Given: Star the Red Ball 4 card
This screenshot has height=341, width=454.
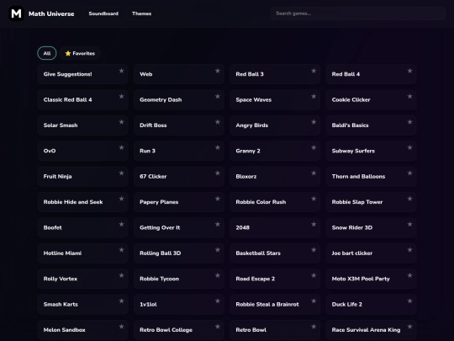Looking at the screenshot, I should (x=409, y=71).
